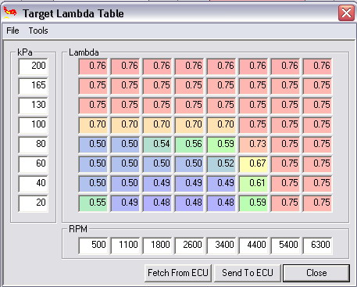Select the 0.59 cell in the 80 kPa row
This screenshot has width=357, height=287.
[x=221, y=145]
